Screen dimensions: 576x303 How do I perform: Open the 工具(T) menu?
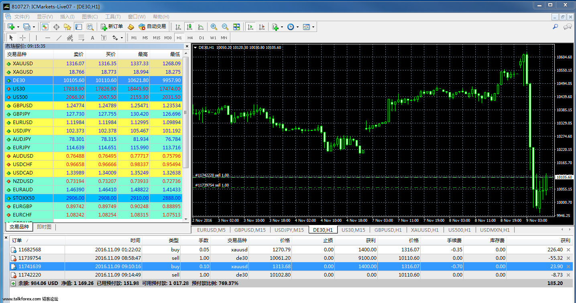point(113,17)
